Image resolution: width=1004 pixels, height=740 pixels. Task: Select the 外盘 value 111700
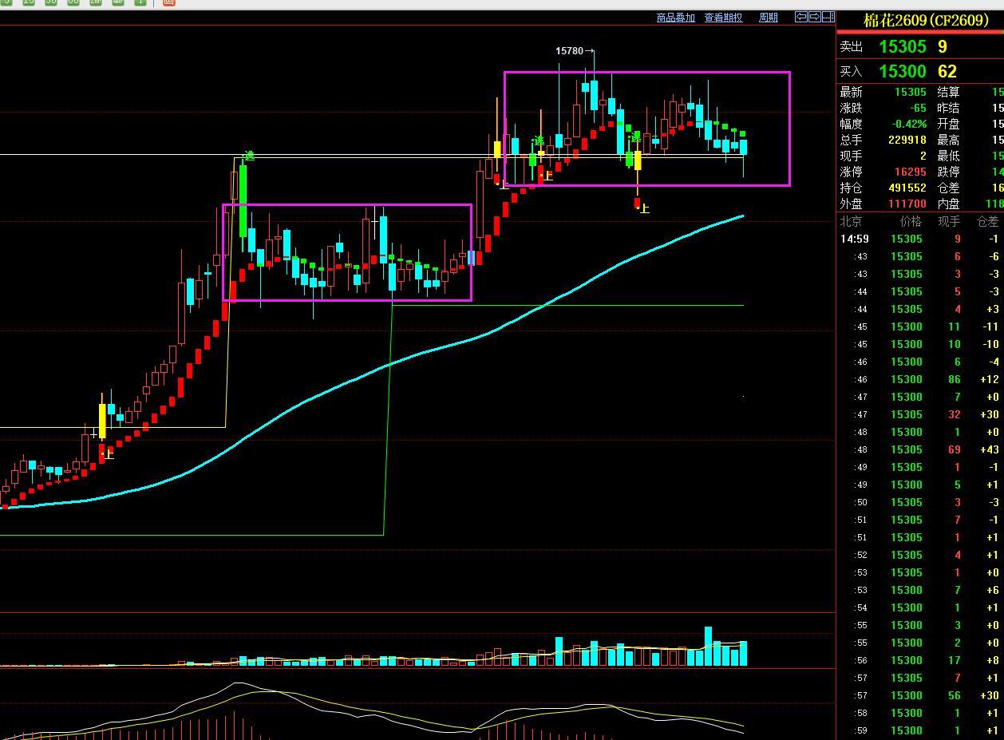coord(907,204)
